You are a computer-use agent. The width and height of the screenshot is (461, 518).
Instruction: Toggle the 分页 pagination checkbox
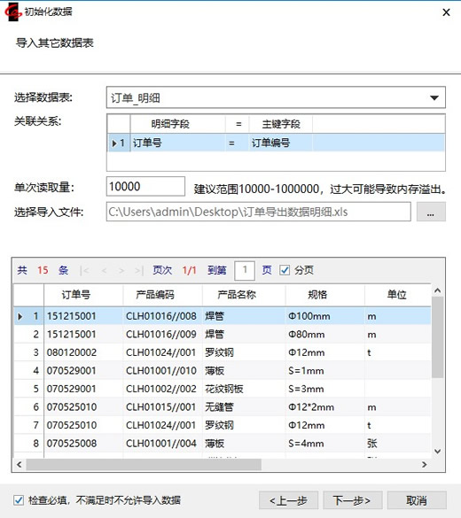(x=285, y=270)
